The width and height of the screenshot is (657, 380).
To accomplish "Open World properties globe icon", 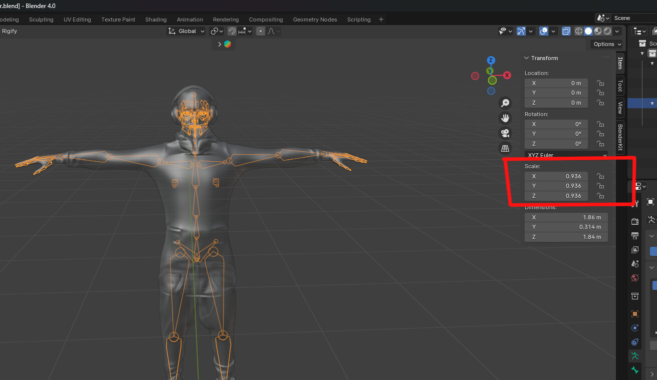I will tap(635, 278).
